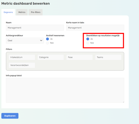Open the Achtergrondkleur dropdown showing Geel

click(x=25, y=41)
